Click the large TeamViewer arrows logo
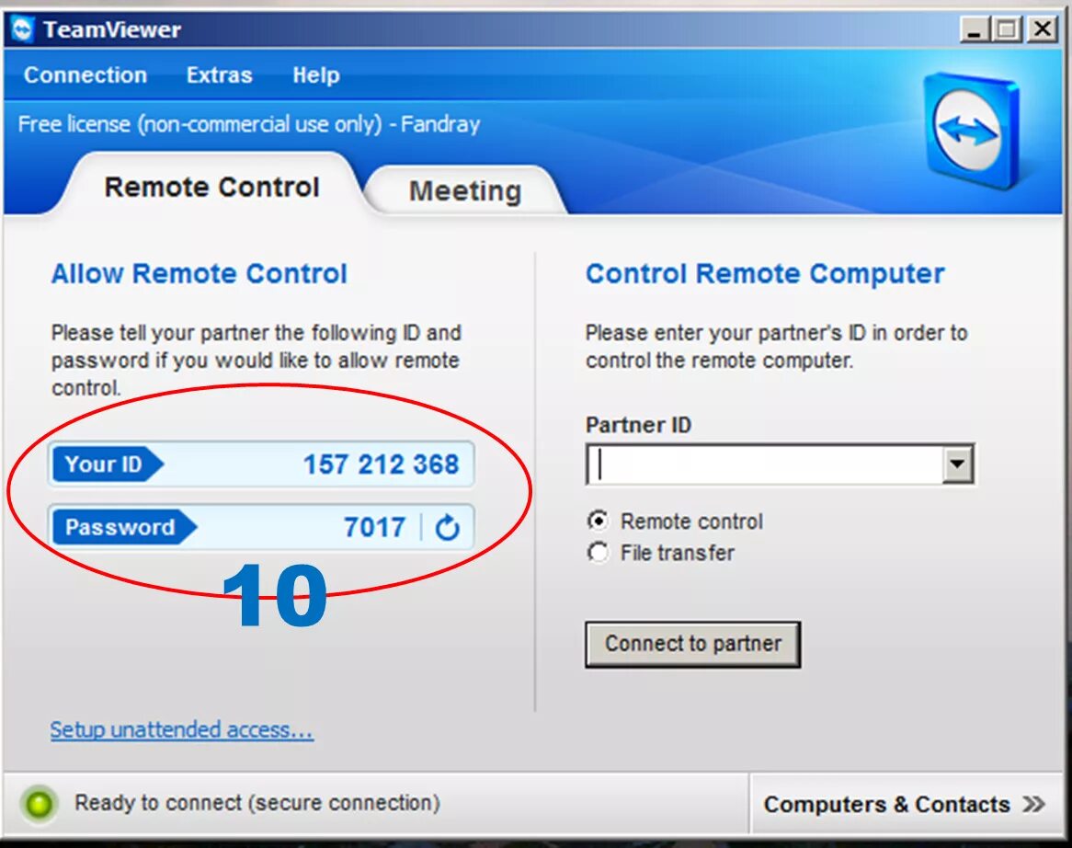Screen dimensions: 1072x848 coord(971,130)
